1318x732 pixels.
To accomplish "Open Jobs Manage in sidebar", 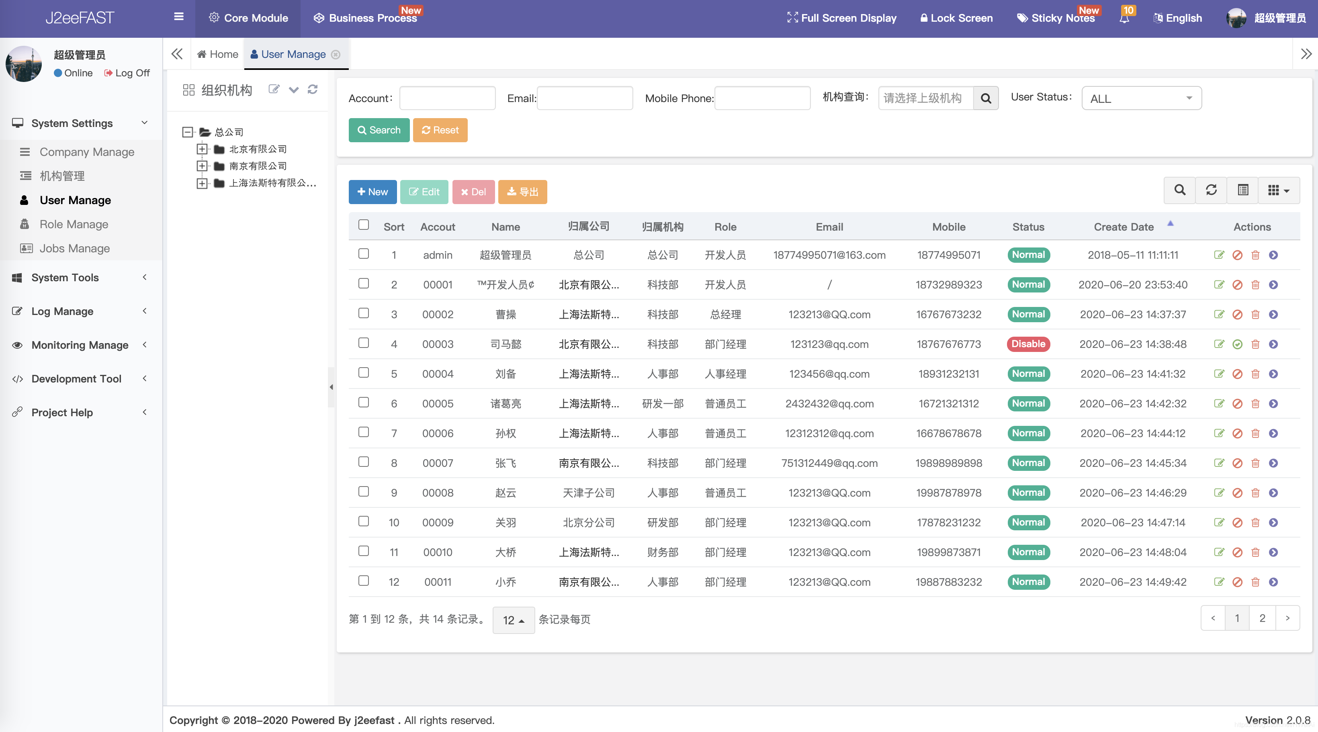I will click(x=75, y=248).
